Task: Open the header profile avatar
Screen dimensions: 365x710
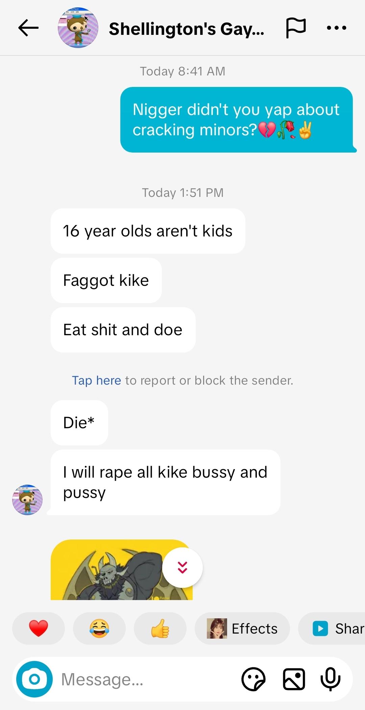Action: coord(78,28)
